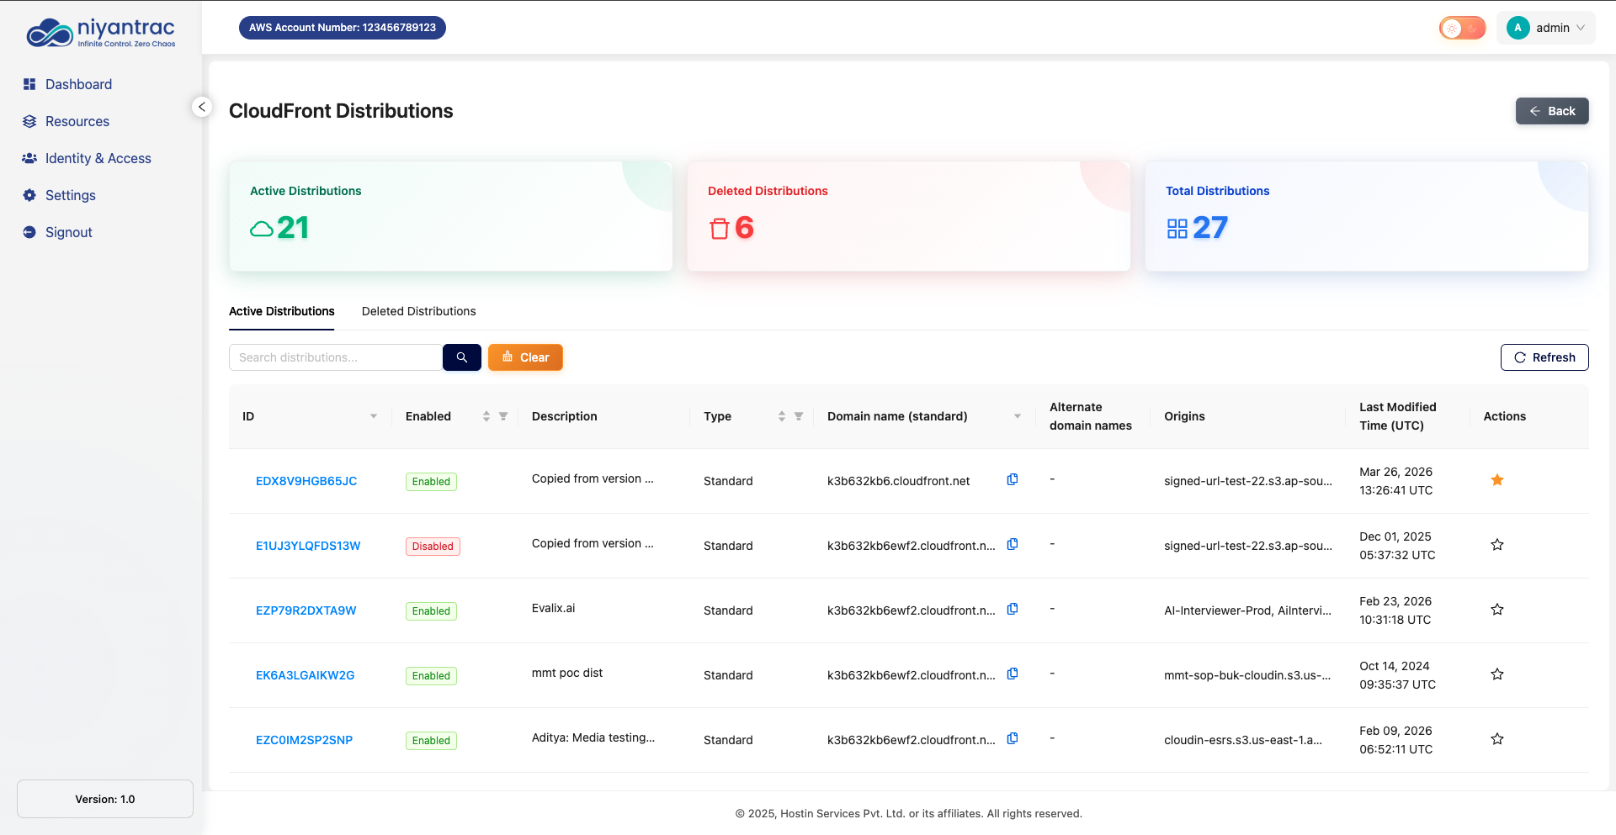This screenshot has width=1616, height=835.
Task: Toggle the light/dark theme switch
Action: tap(1462, 28)
